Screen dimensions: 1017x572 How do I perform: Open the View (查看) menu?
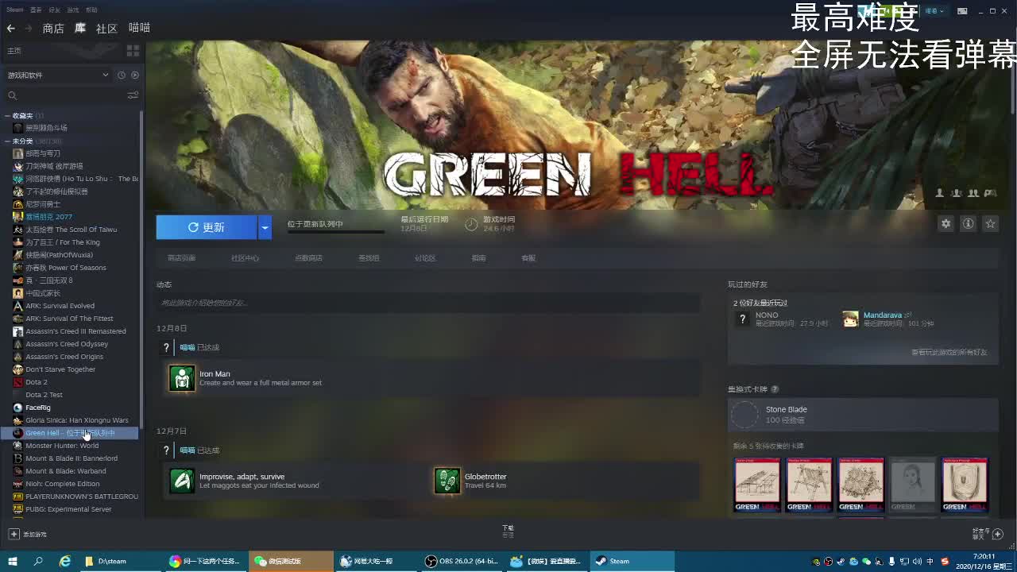click(36, 10)
